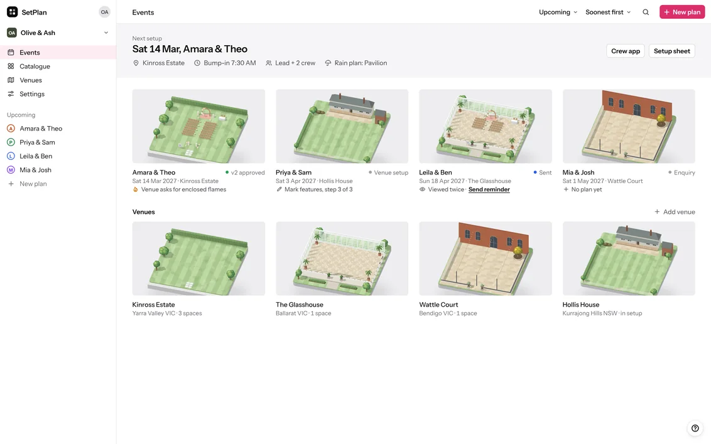Click the plus icon by 'No plan yet'

pos(566,189)
